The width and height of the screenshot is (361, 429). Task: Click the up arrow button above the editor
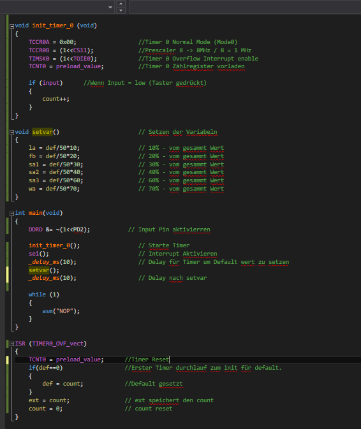tap(121, 4)
